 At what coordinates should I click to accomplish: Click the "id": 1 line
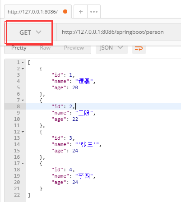[x=63, y=75]
